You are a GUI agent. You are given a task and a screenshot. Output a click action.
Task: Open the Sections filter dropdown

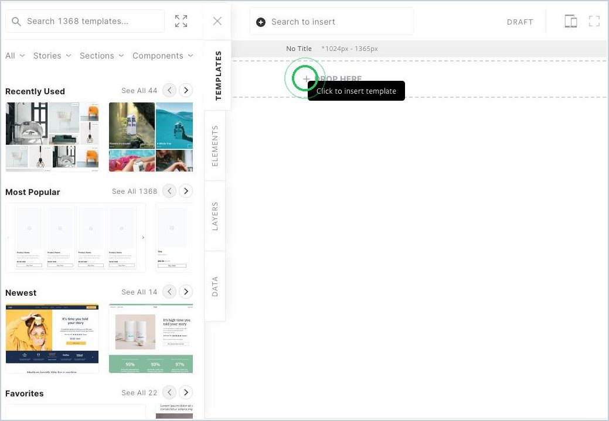tap(102, 56)
